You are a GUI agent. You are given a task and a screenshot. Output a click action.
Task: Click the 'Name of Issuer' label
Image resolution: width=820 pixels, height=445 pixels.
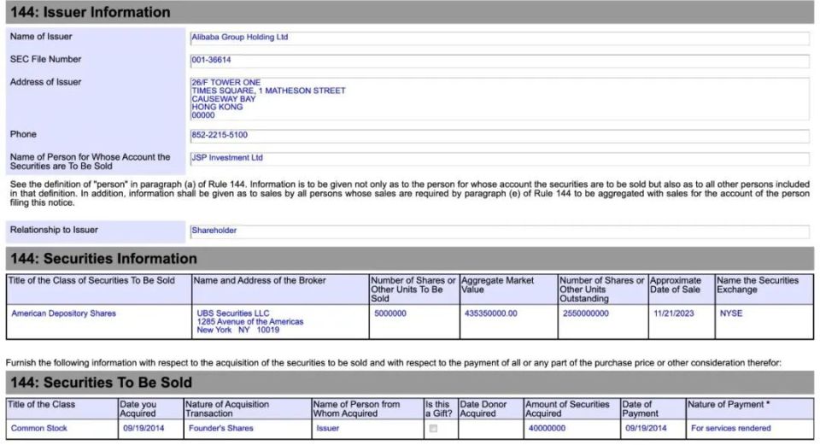(41, 37)
